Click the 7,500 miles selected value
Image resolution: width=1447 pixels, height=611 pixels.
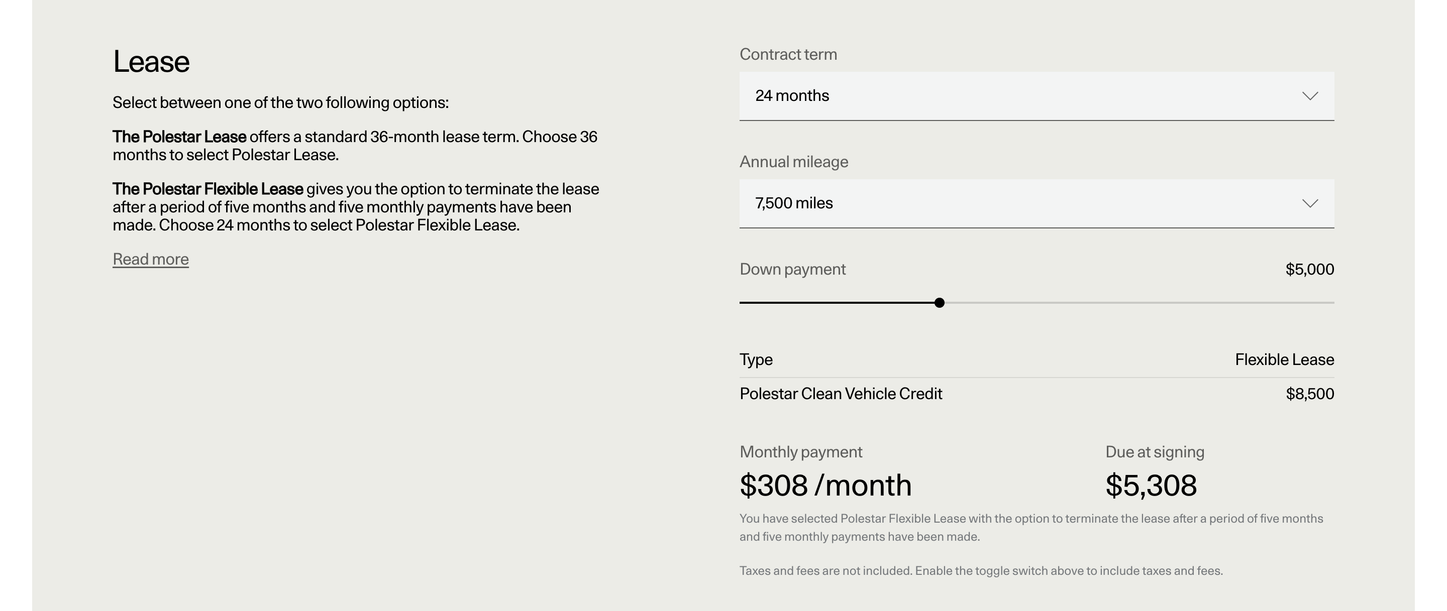click(x=793, y=203)
